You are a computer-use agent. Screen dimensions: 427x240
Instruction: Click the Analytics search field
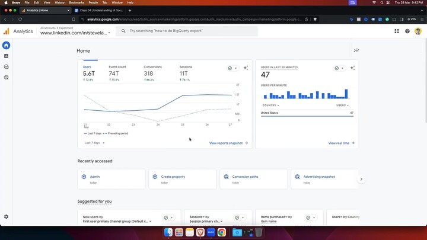[x=187, y=31]
